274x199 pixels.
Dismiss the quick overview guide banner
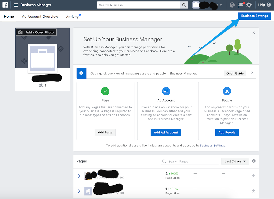pos(252,73)
